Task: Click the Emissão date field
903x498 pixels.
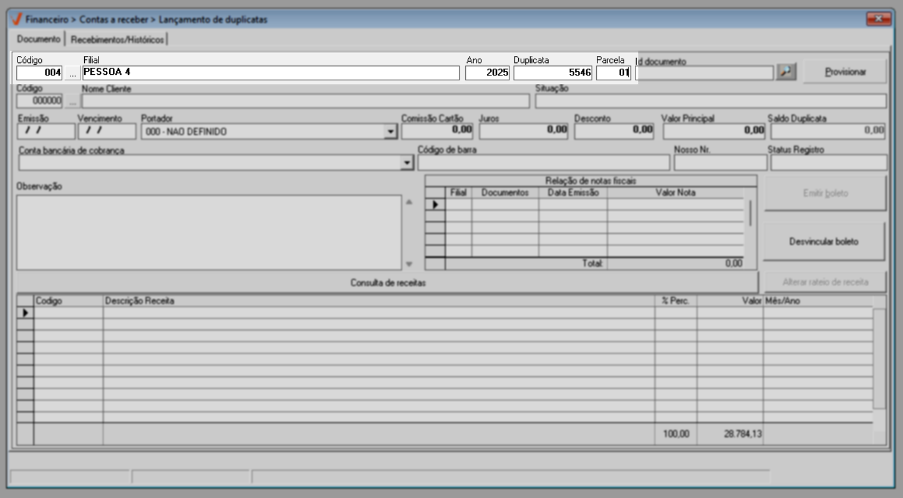Action: [46, 131]
